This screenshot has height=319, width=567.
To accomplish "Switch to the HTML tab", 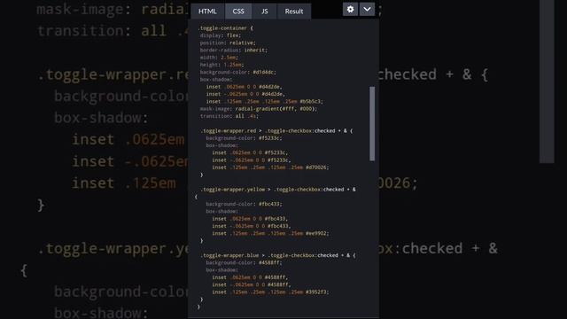I will tap(207, 12).
